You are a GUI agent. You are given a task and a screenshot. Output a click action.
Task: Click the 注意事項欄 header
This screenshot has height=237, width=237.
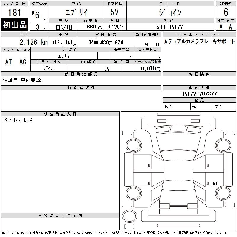tap(81, 88)
